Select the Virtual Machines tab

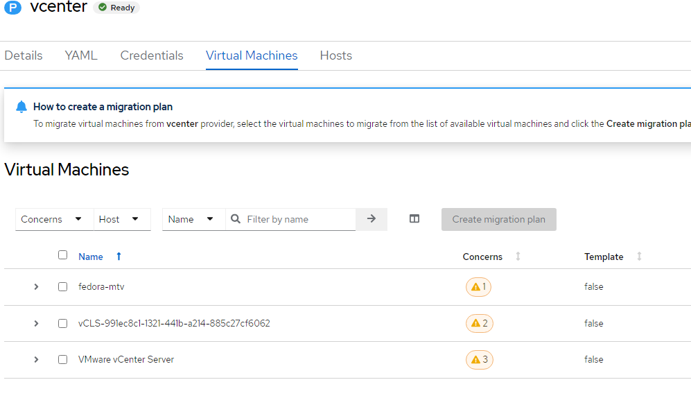252,55
